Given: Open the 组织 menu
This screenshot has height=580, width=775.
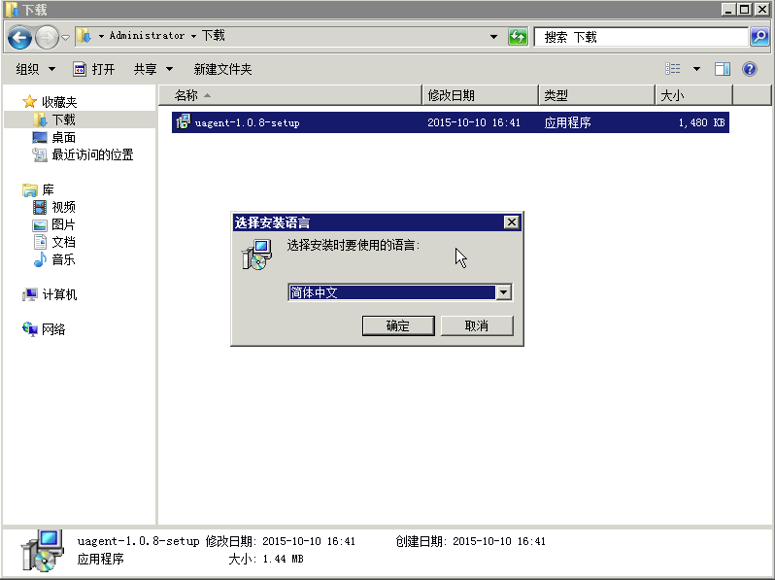Looking at the screenshot, I should pyautogui.click(x=35, y=69).
